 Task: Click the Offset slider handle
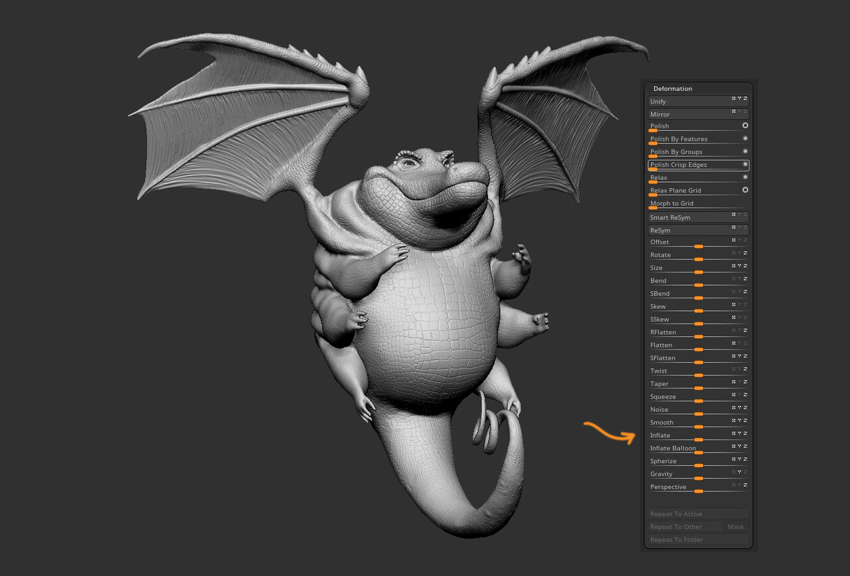click(699, 246)
